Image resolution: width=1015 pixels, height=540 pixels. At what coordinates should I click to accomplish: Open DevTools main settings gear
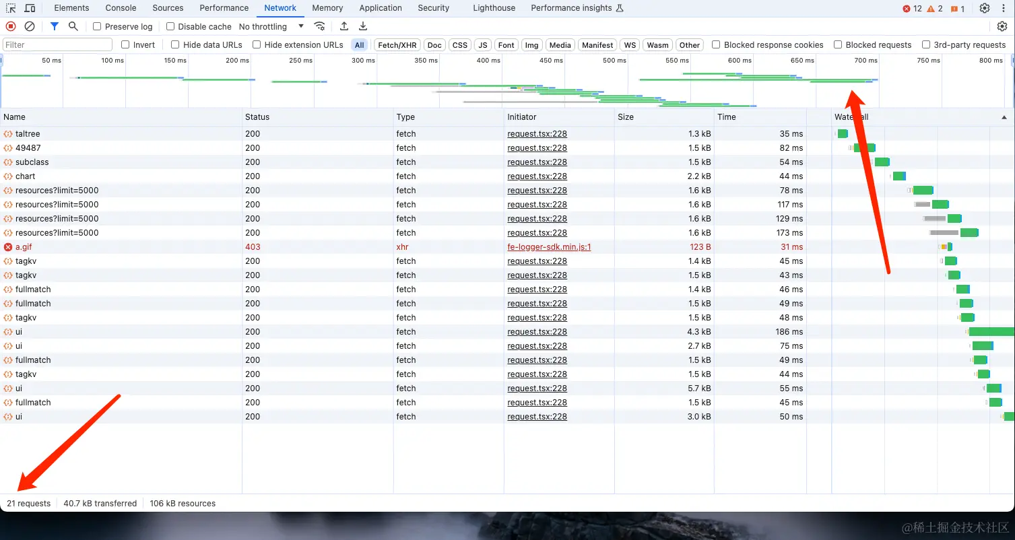pyautogui.click(x=985, y=8)
